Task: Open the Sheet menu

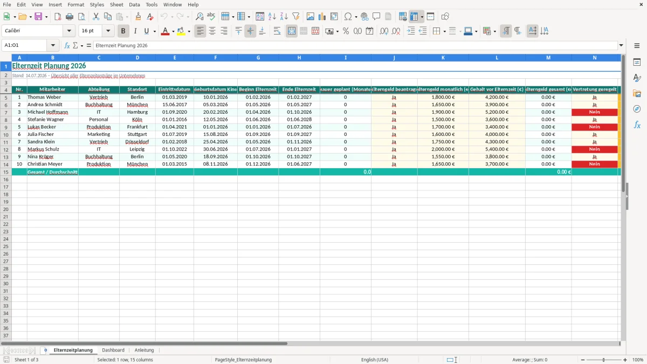Action: [116, 4]
